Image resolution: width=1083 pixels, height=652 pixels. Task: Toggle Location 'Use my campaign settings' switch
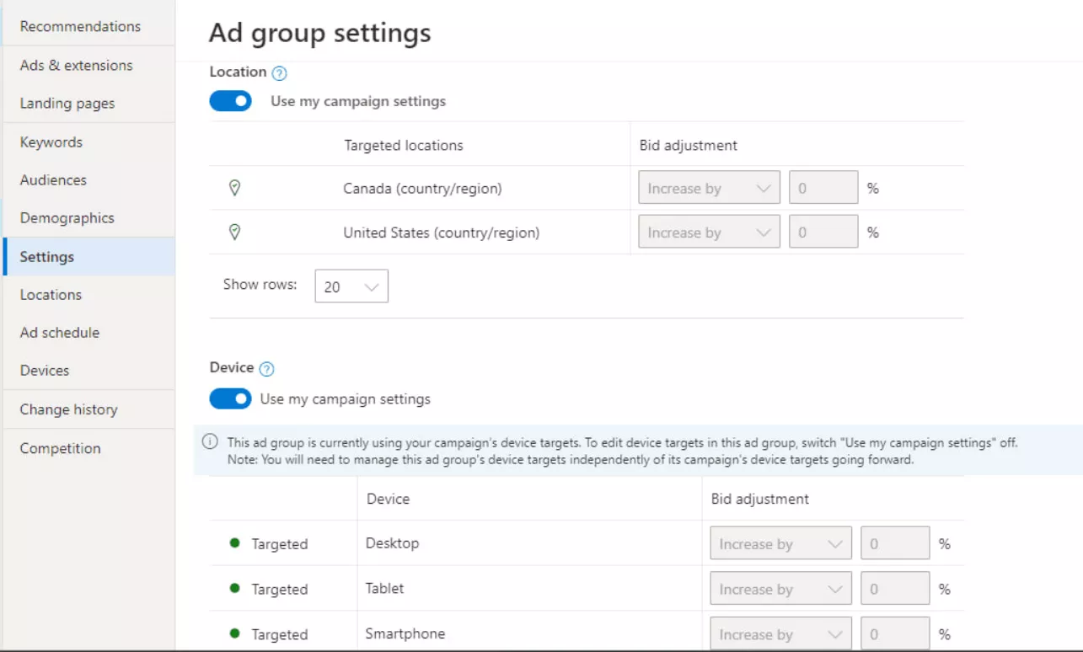(231, 101)
